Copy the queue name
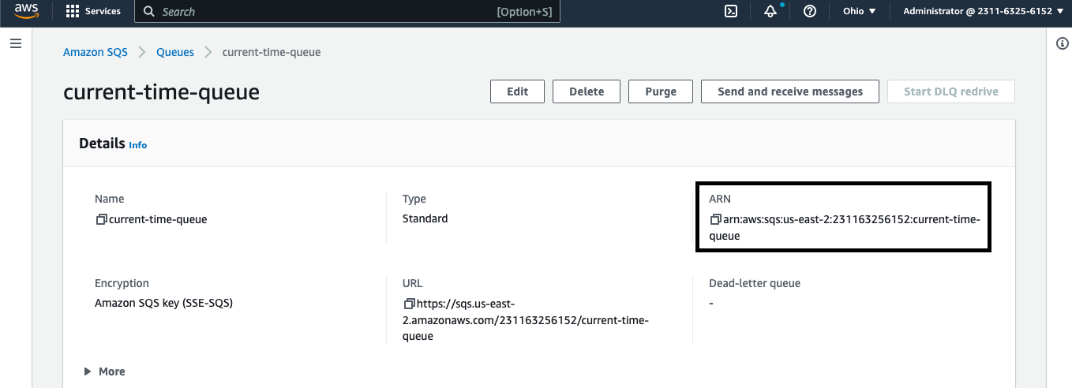Screen dimensions: 1072x388 (x=101, y=219)
